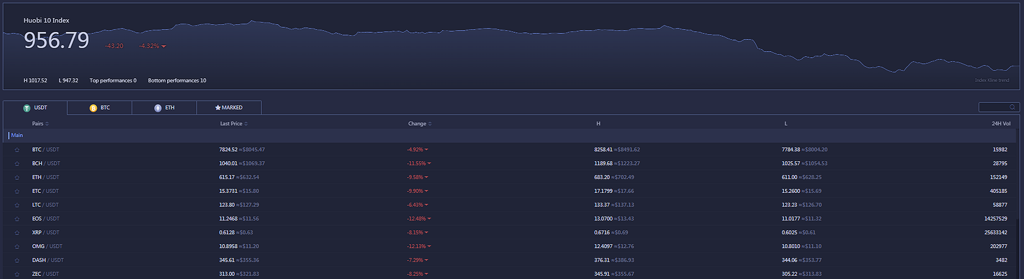Focus the pair search input field
This screenshot has height=279, width=1024.
tap(999, 107)
